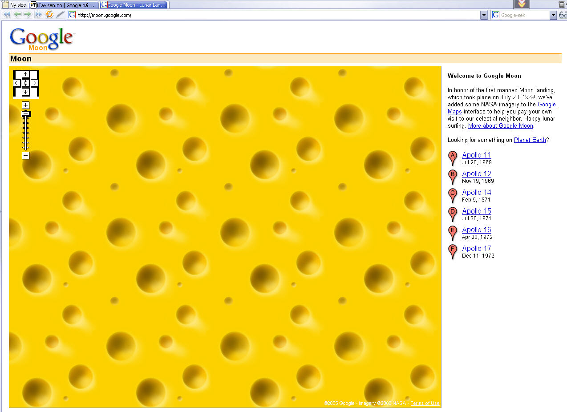Click the 'Jul 30, 1971' date text
567x412 pixels.
pyautogui.click(x=477, y=218)
